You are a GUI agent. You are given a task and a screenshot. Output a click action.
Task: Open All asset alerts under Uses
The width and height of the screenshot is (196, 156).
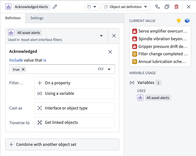[x=158, y=98]
